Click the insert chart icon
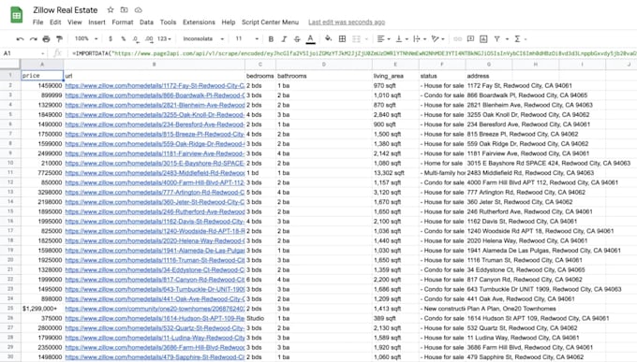Image resolution: width=637 pixels, height=362 pixels. coord(483,39)
